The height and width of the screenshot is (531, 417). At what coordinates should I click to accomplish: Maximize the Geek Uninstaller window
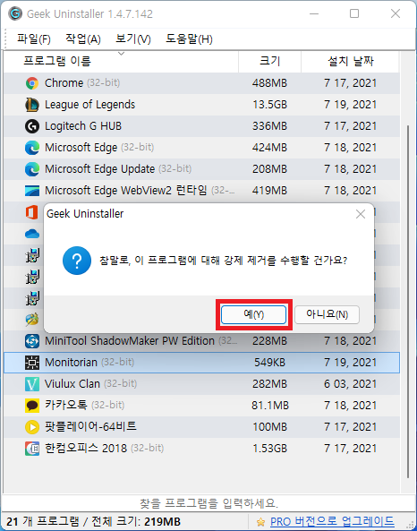tap(354, 14)
